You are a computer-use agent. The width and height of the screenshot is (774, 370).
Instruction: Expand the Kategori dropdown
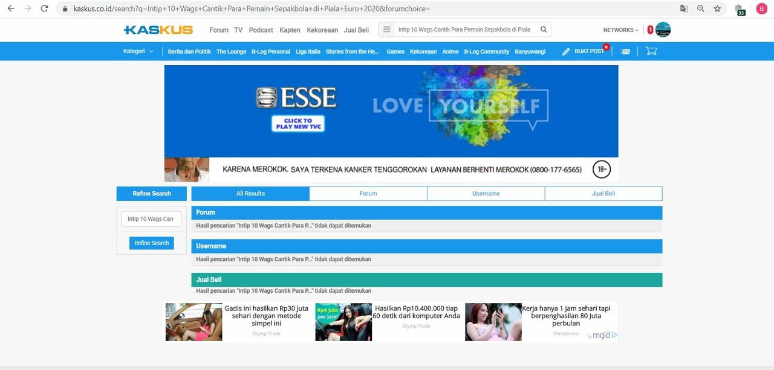coord(138,51)
